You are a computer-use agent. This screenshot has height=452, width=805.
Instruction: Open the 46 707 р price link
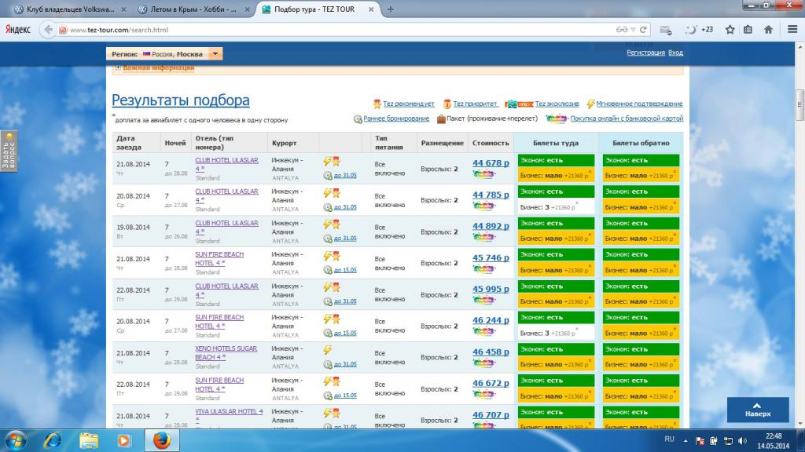tap(491, 415)
